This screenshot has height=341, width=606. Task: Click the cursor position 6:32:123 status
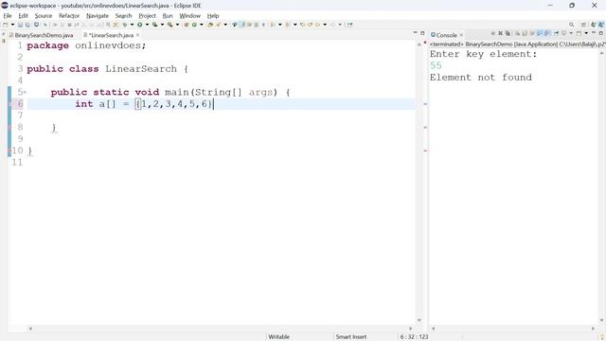pyautogui.click(x=414, y=337)
